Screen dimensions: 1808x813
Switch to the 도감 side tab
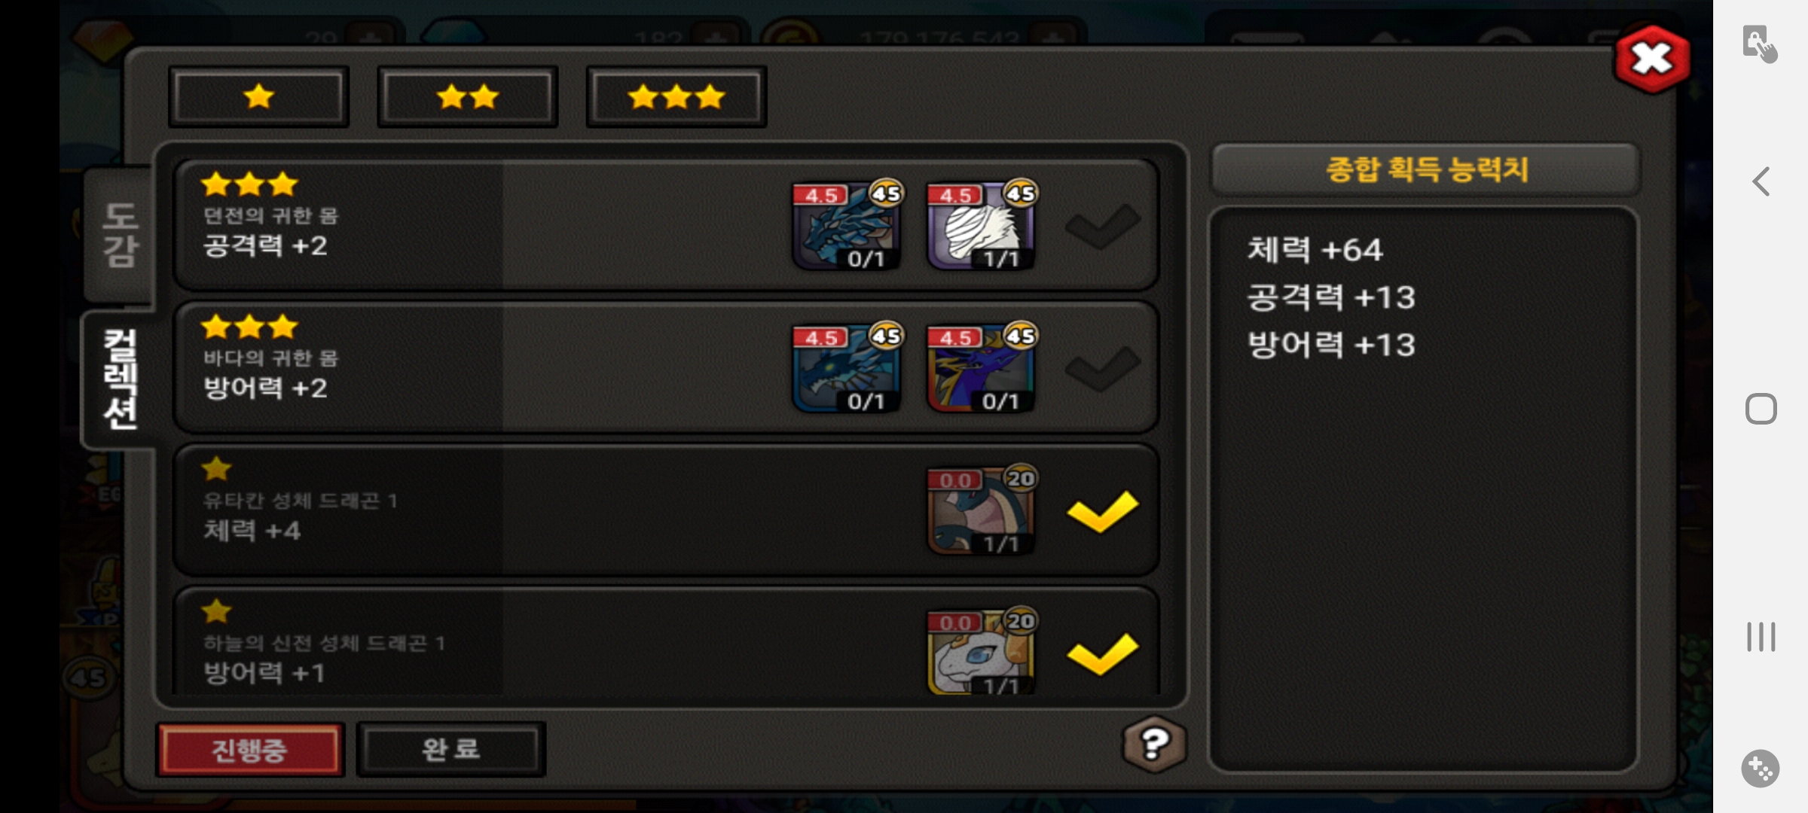(119, 235)
